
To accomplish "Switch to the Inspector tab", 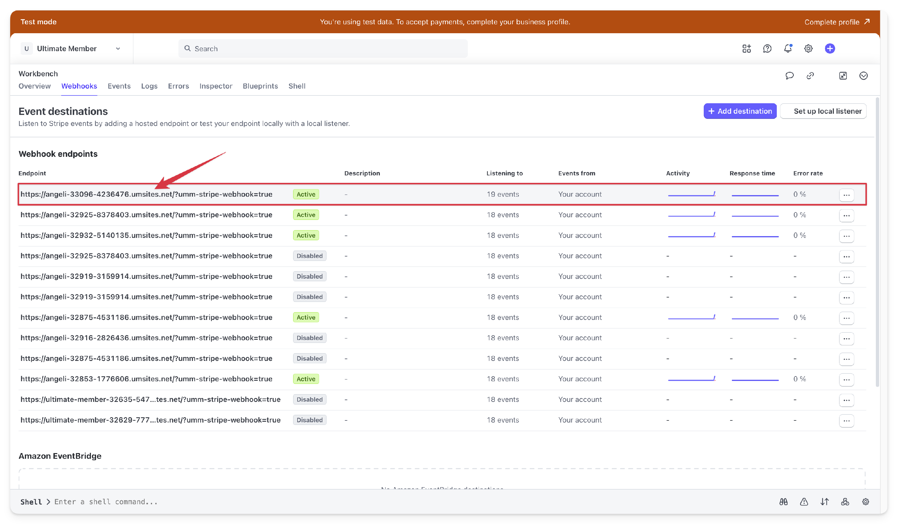I will 216,86.
